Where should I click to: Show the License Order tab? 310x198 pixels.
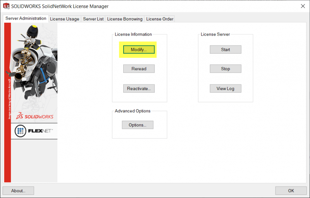(160, 19)
